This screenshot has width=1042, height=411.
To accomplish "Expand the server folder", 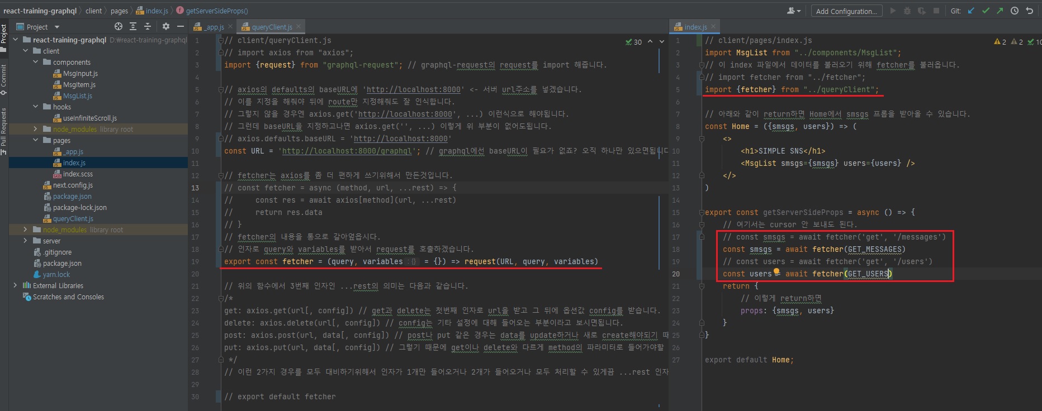I will tap(25, 241).
